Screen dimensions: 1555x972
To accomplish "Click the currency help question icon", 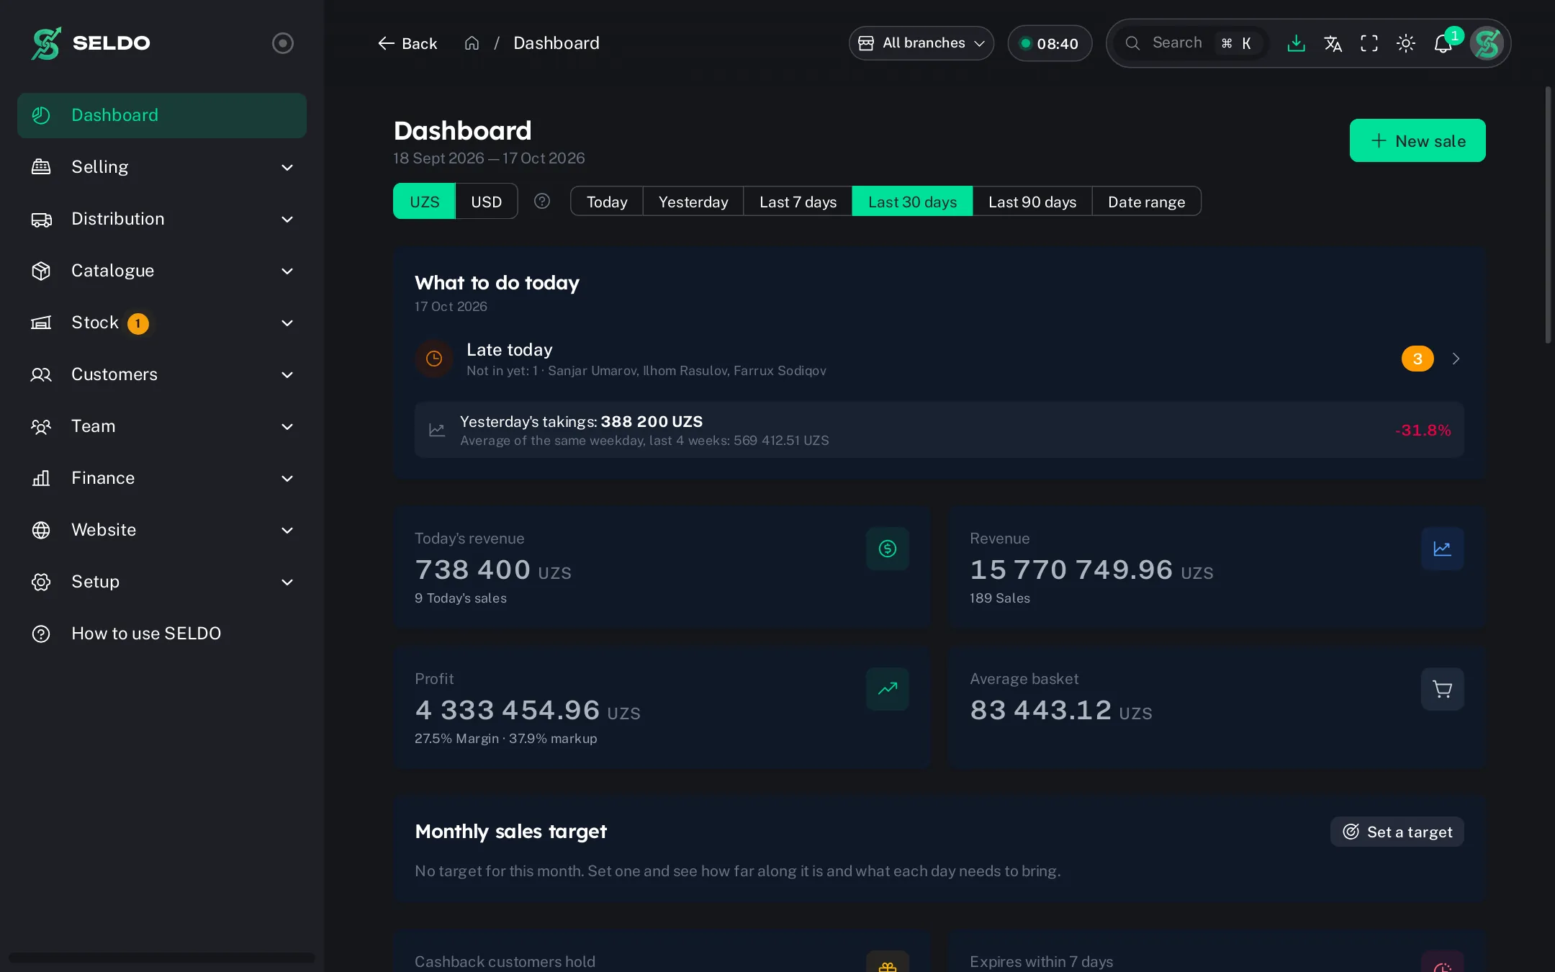I will [x=542, y=201].
